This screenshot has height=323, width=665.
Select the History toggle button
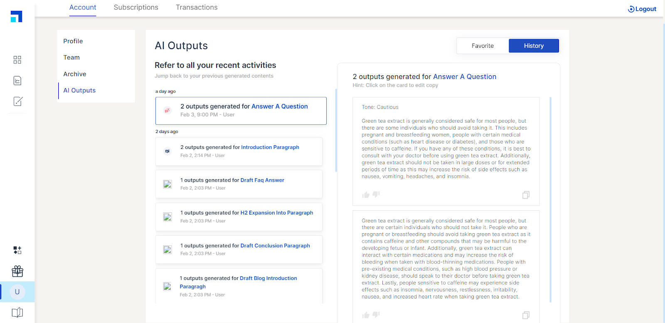(x=534, y=46)
